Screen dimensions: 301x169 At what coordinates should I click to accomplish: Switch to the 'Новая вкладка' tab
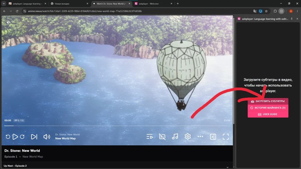[67, 4]
